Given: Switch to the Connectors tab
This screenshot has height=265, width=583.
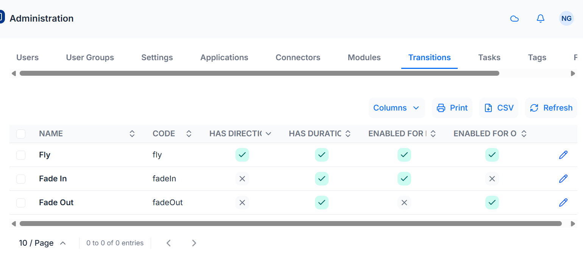Looking at the screenshot, I should [298, 58].
